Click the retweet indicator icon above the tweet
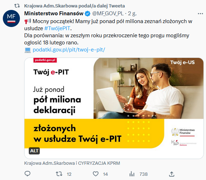The height and width of the screenshot is (180, 206). pyautogui.click(x=17, y=6)
